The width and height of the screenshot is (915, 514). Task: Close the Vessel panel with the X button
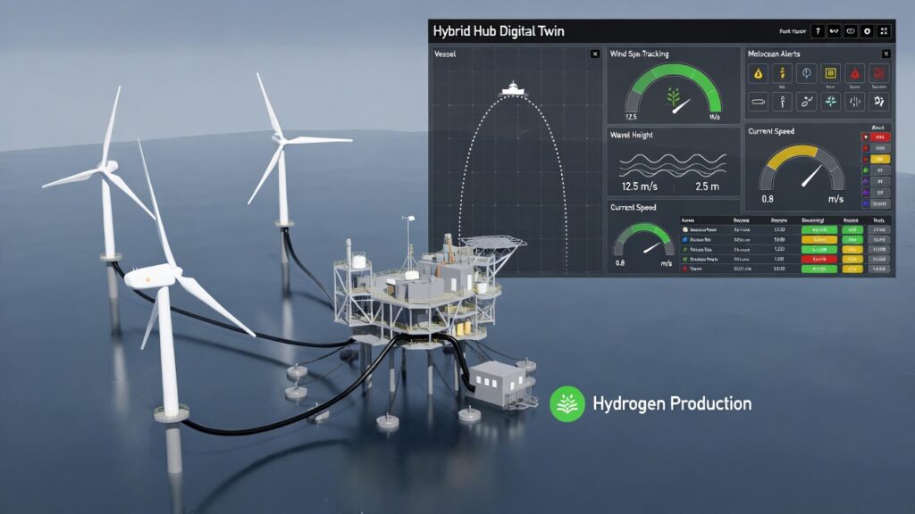(x=595, y=54)
